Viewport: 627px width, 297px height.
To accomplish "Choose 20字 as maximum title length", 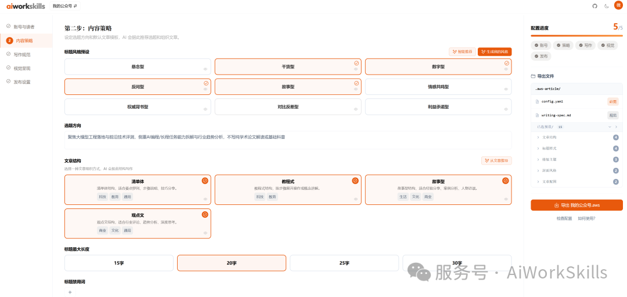I will click(232, 263).
